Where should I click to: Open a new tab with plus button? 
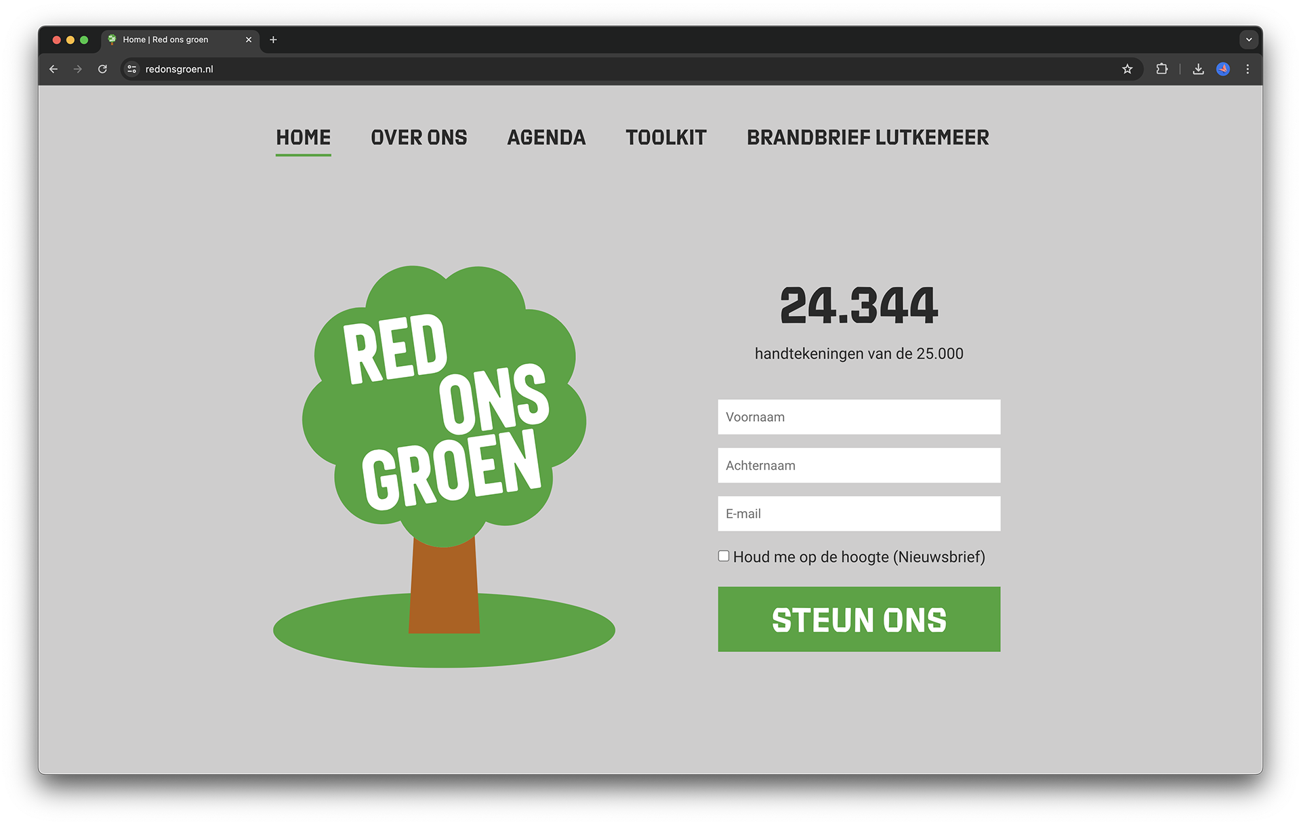point(273,40)
